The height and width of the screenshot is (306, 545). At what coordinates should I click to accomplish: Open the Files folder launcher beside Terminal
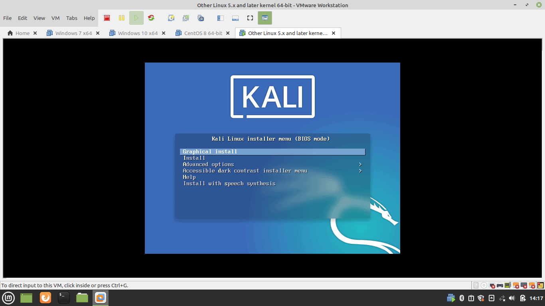(82, 298)
